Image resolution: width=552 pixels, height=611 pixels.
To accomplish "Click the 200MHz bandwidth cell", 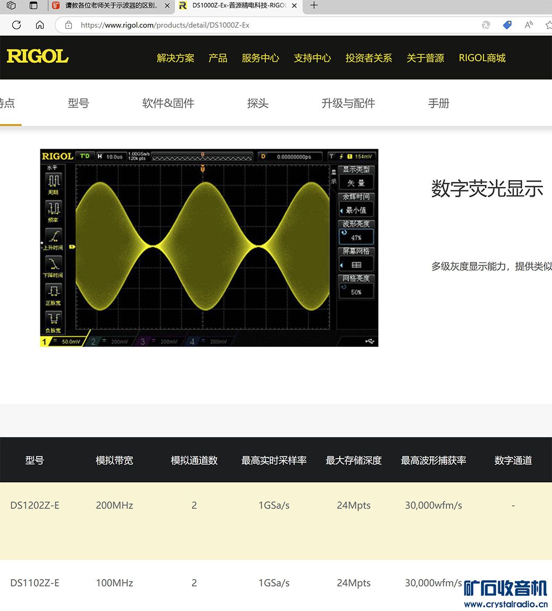I will click(114, 505).
